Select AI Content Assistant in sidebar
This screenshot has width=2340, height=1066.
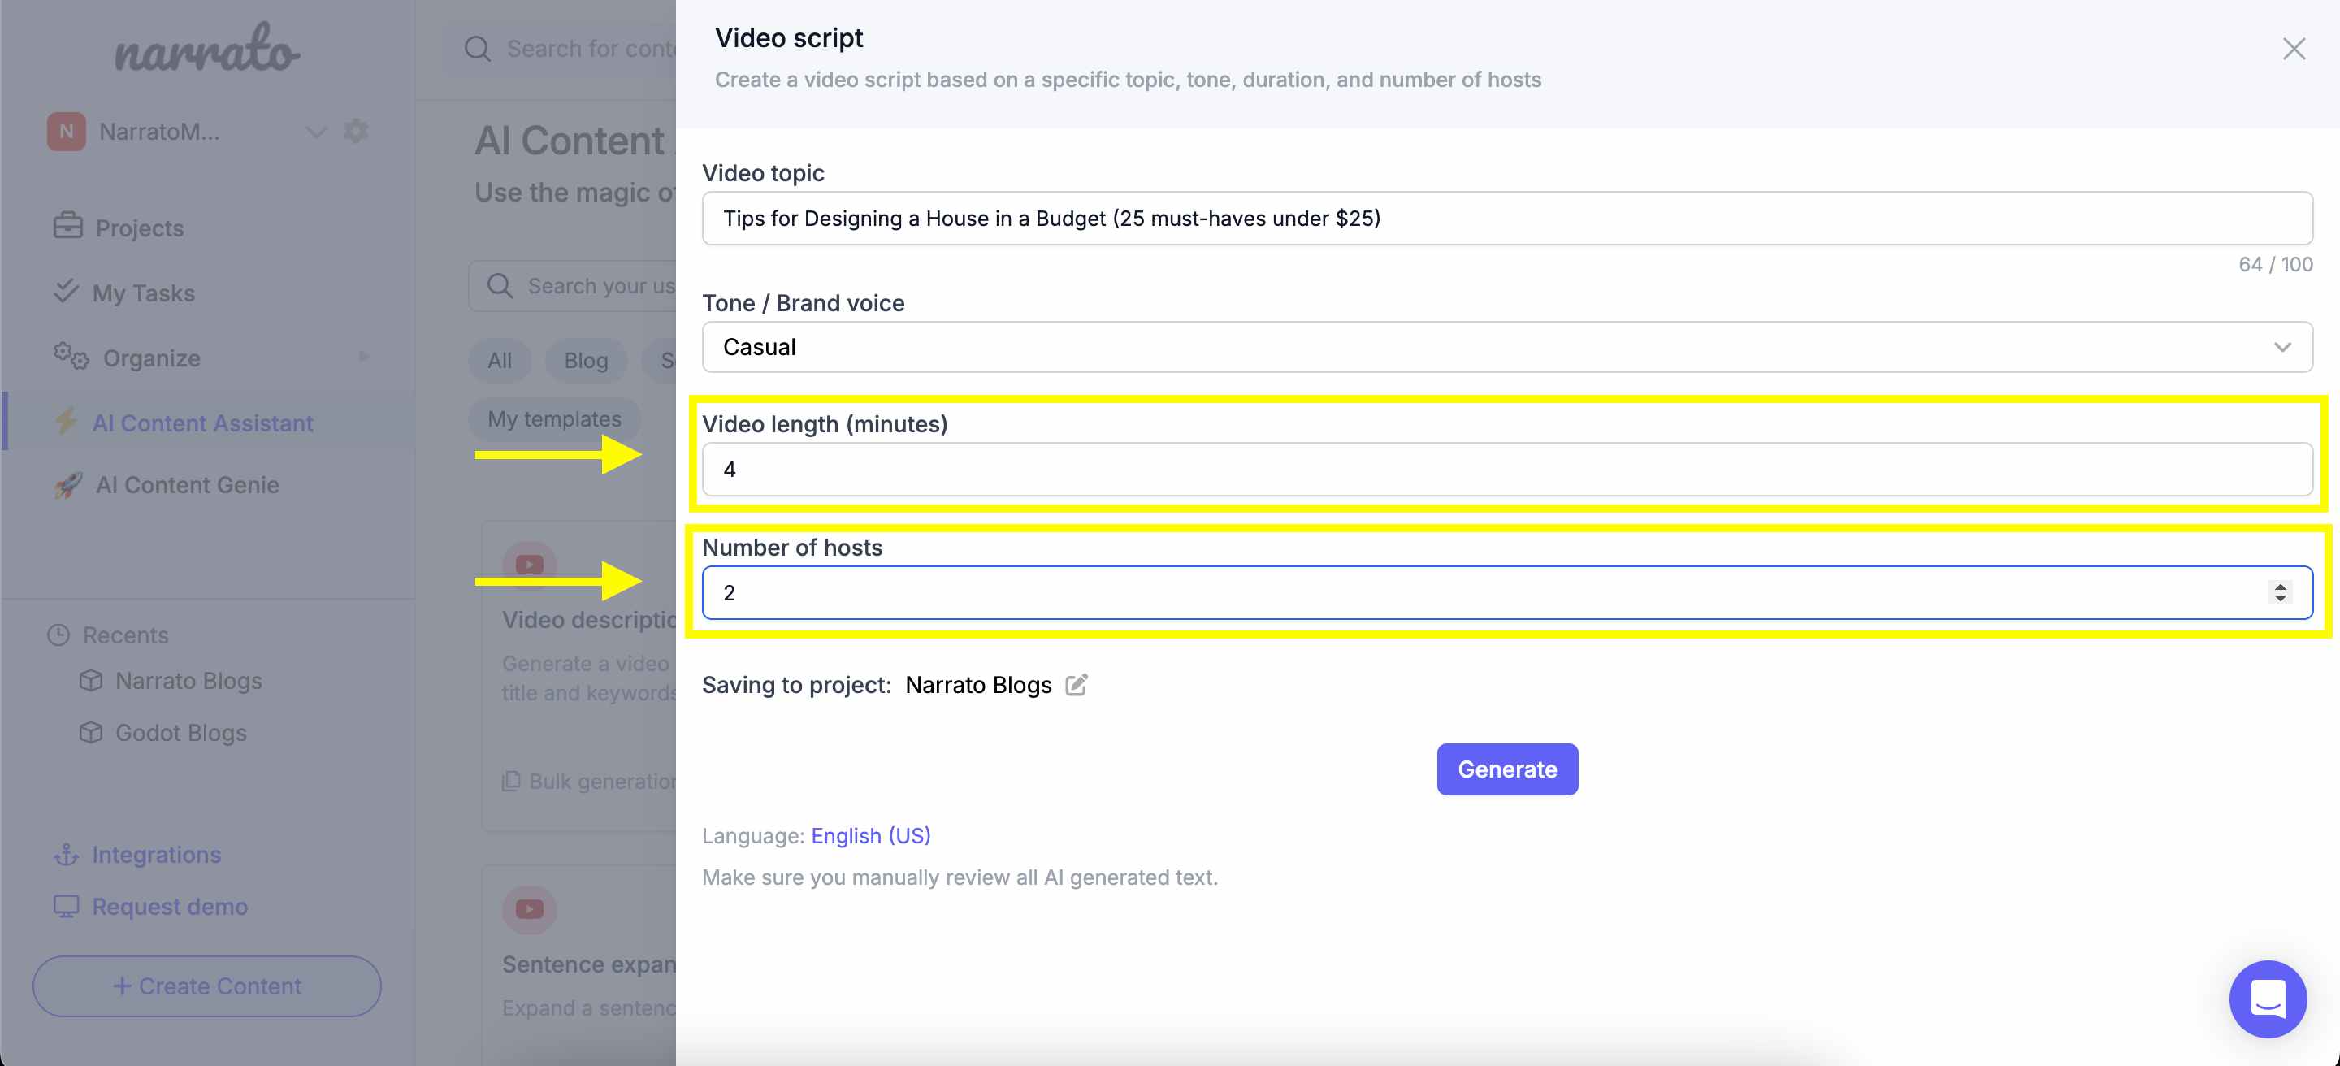[209, 423]
